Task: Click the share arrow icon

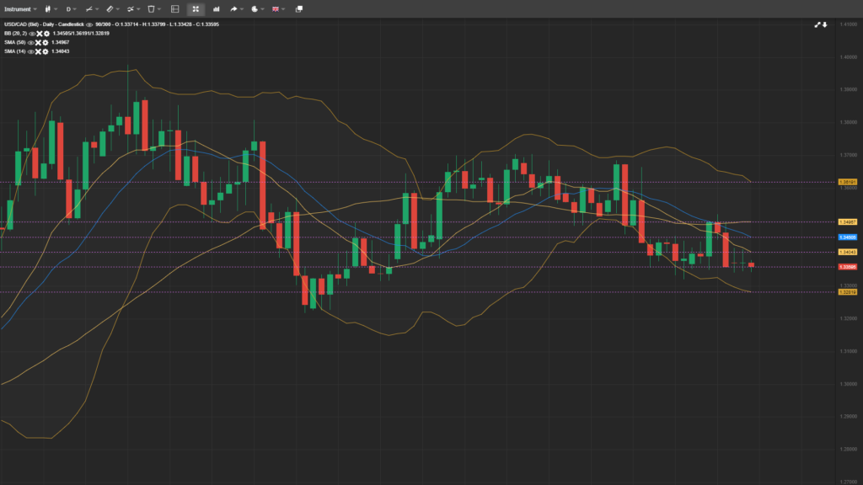Action: coord(233,8)
